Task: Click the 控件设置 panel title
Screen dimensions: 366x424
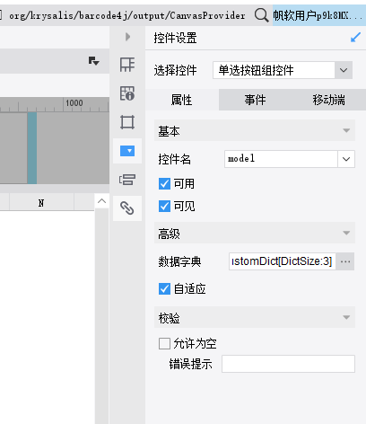Action: coord(175,38)
